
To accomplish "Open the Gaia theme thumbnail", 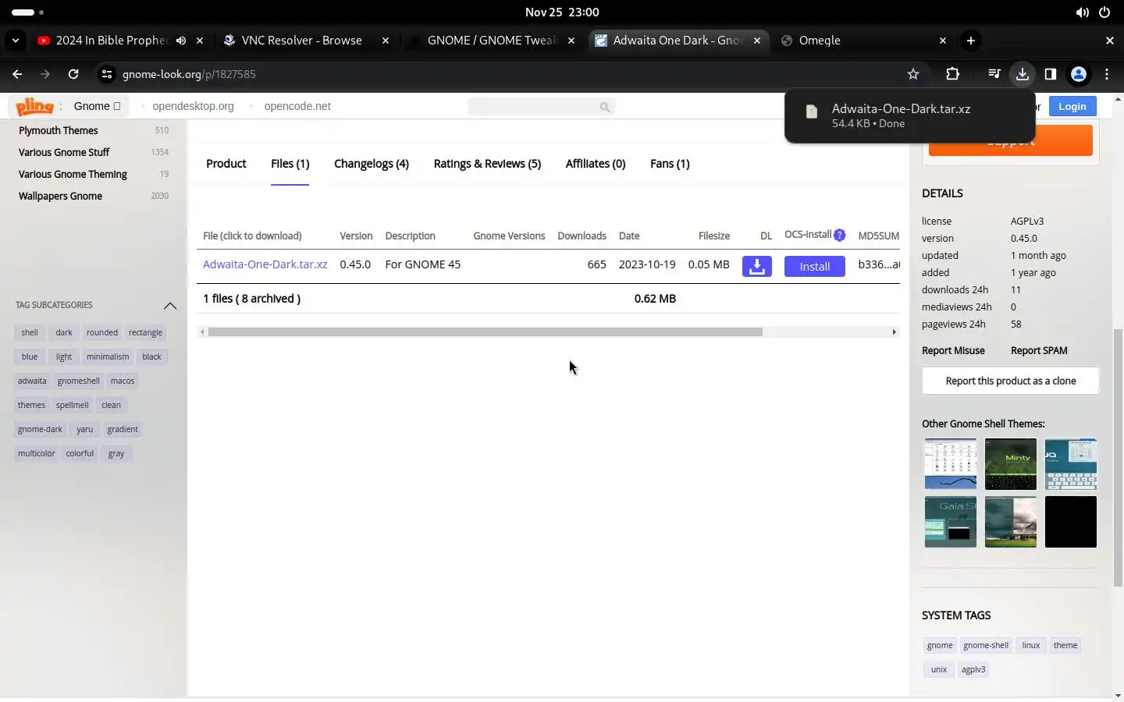I will pyautogui.click(x=950, y=522).
